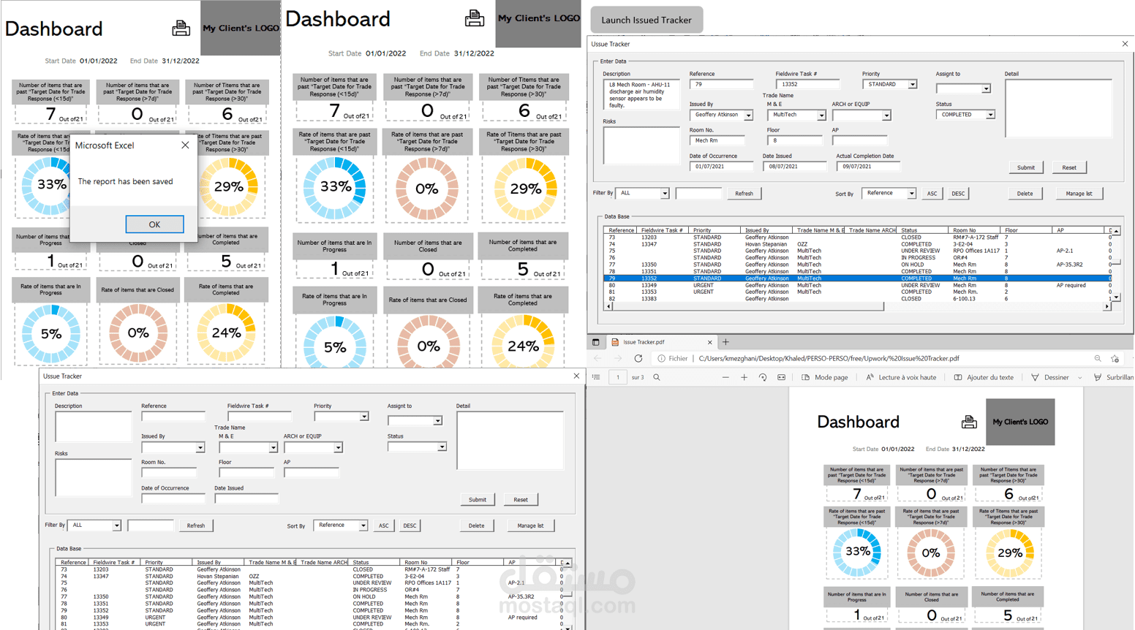Click the horizontal scrollbar in filled form database
The image size is (1135, 630).
coord(857,307)
